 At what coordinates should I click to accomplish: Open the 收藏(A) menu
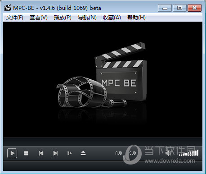(x=112, y=18)
